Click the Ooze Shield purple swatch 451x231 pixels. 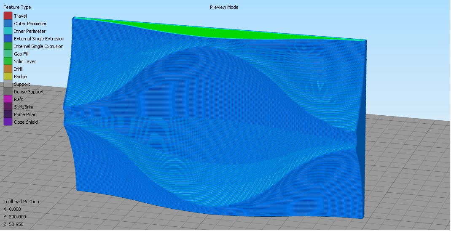click(x=8, y=122)
